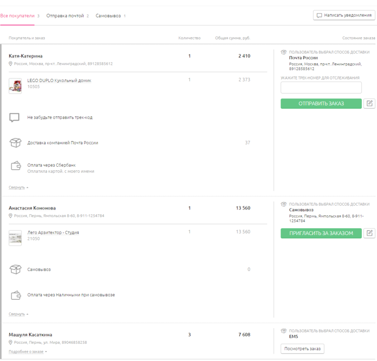Click edit icon beside Отправить заказ button
The height and width of the screenshot is (361, 377).
click(x=369, y=103)
